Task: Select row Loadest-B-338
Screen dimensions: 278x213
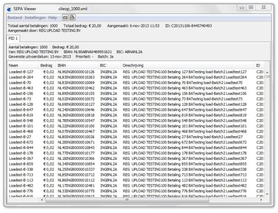Action: click(136, 169)
